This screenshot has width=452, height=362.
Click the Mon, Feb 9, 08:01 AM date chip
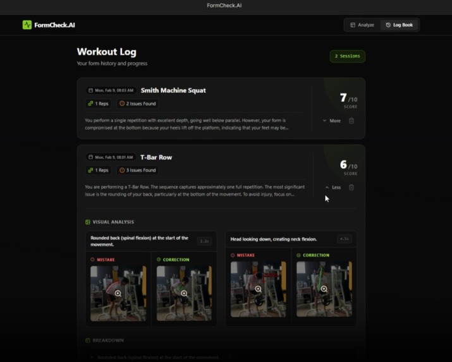click(111, 157)
